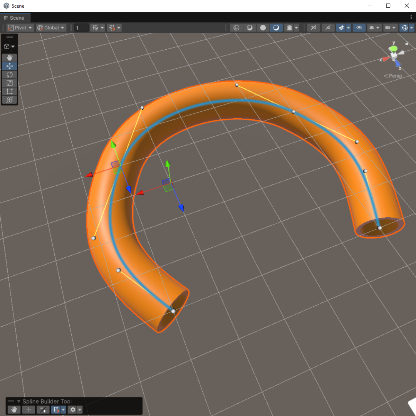Select the Scale tool in tools overlay
Viewport: 416px width, 416px height.
pyautogui.click(x=10, y=83)
